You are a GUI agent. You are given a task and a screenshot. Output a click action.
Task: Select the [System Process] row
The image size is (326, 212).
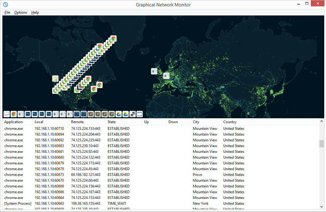[161, 204]
